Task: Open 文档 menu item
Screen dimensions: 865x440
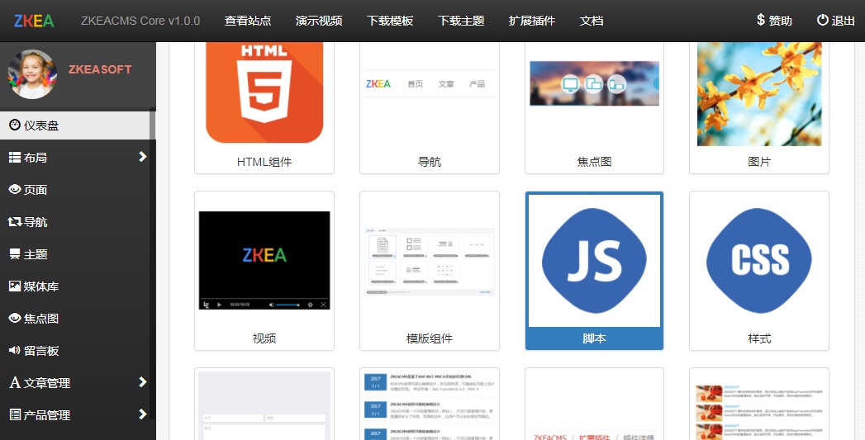Action: coord(592,21)
